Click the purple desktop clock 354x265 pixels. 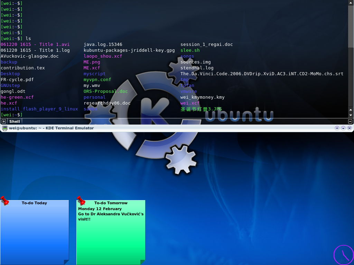[344, 255]
